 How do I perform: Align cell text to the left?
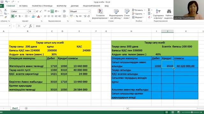45,16
